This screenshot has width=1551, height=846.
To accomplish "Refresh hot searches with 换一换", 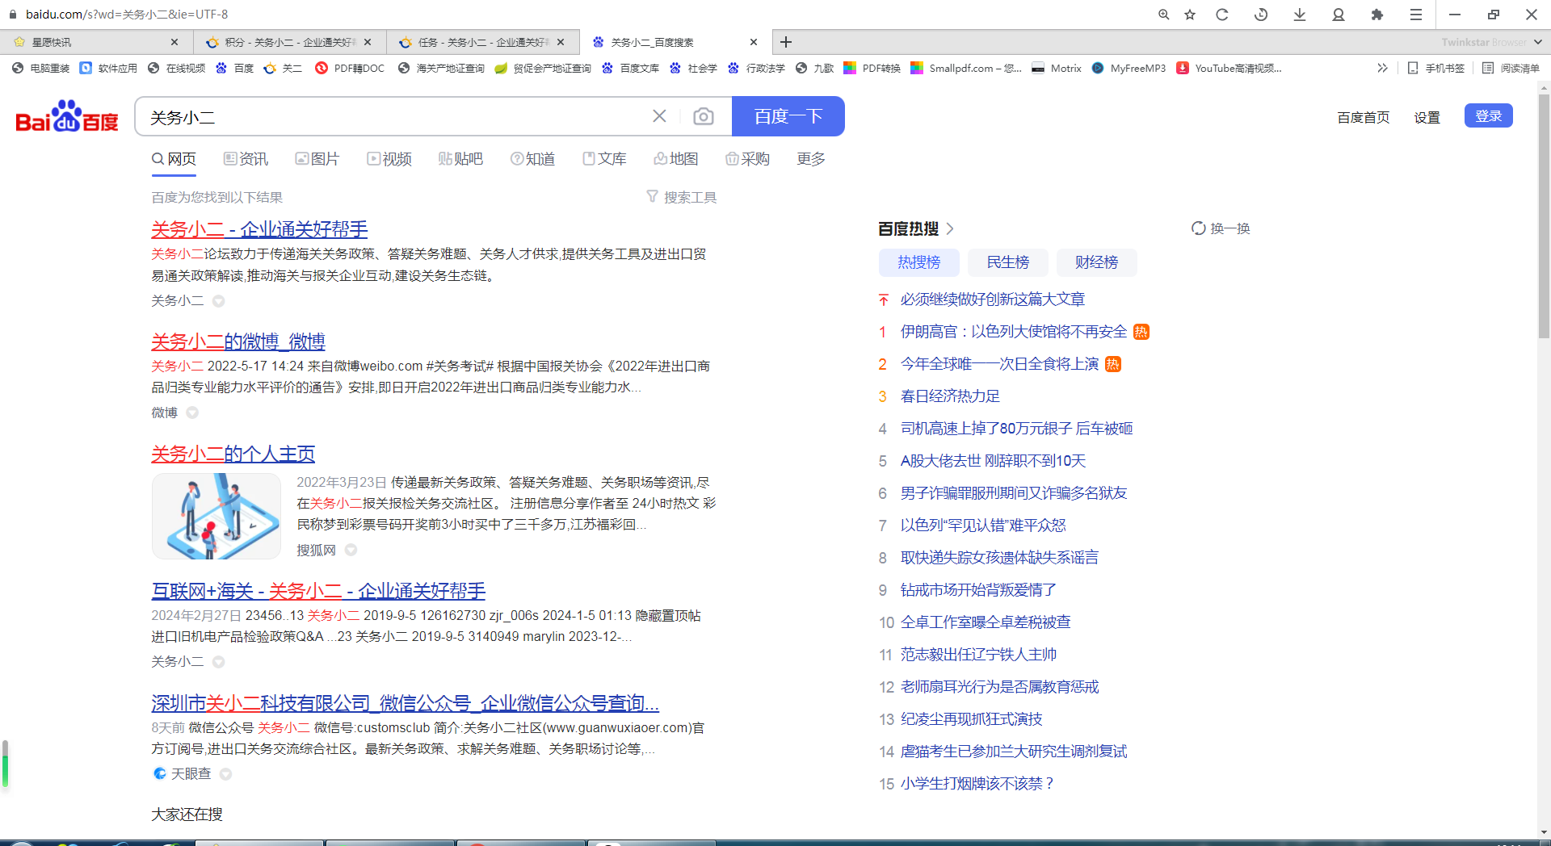I will 1221,228.
